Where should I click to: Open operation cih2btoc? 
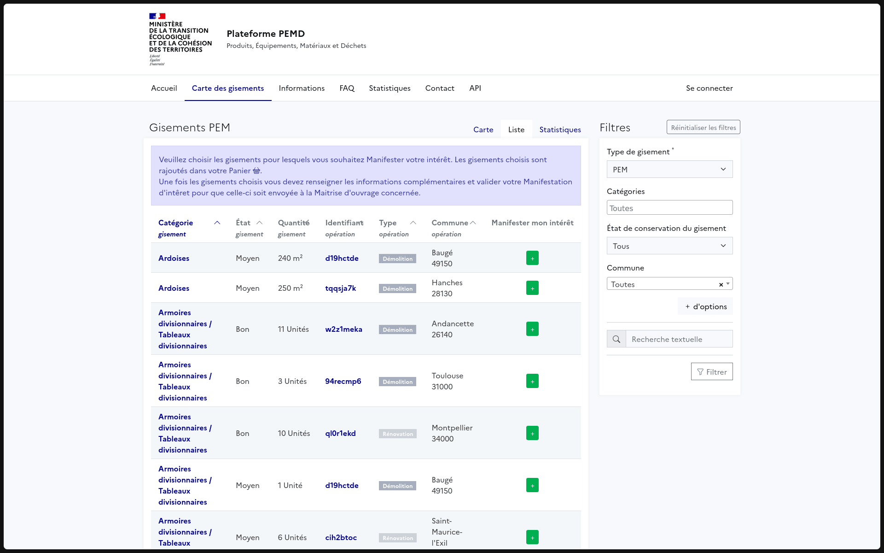pyautogui.click(x=341, y=537)
